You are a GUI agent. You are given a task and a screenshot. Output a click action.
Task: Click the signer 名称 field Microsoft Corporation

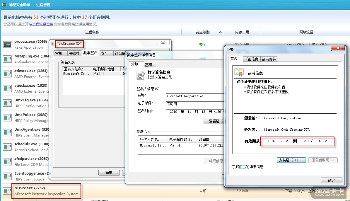[x=195, y=96]
